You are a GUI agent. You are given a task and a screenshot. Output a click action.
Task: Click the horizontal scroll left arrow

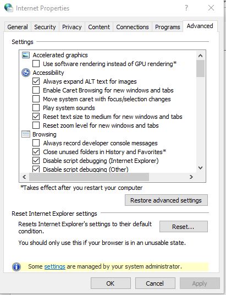pyautogui.click(x=24, y=177)
